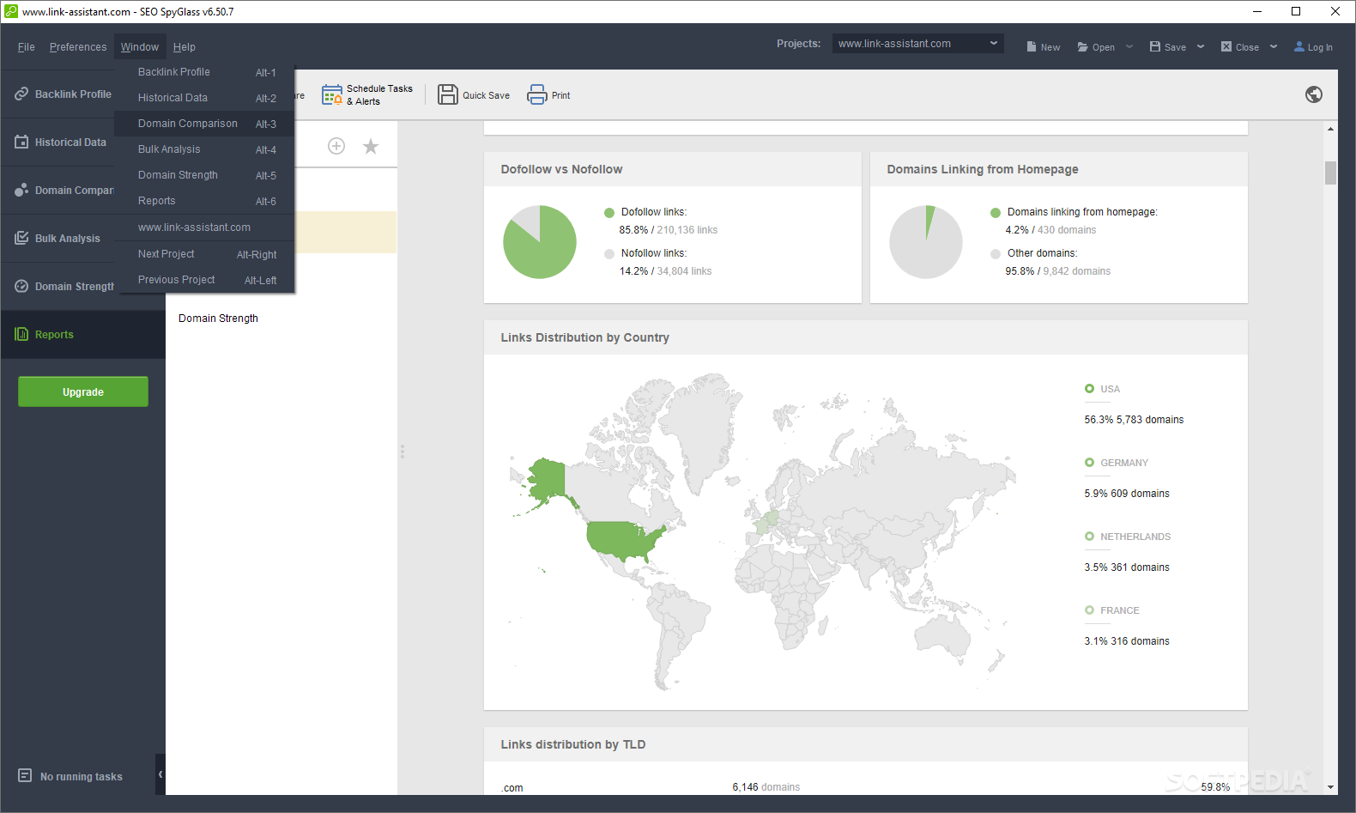Click the scrollbar up arrow
1356x813 pixels.
pos(1330,129)
